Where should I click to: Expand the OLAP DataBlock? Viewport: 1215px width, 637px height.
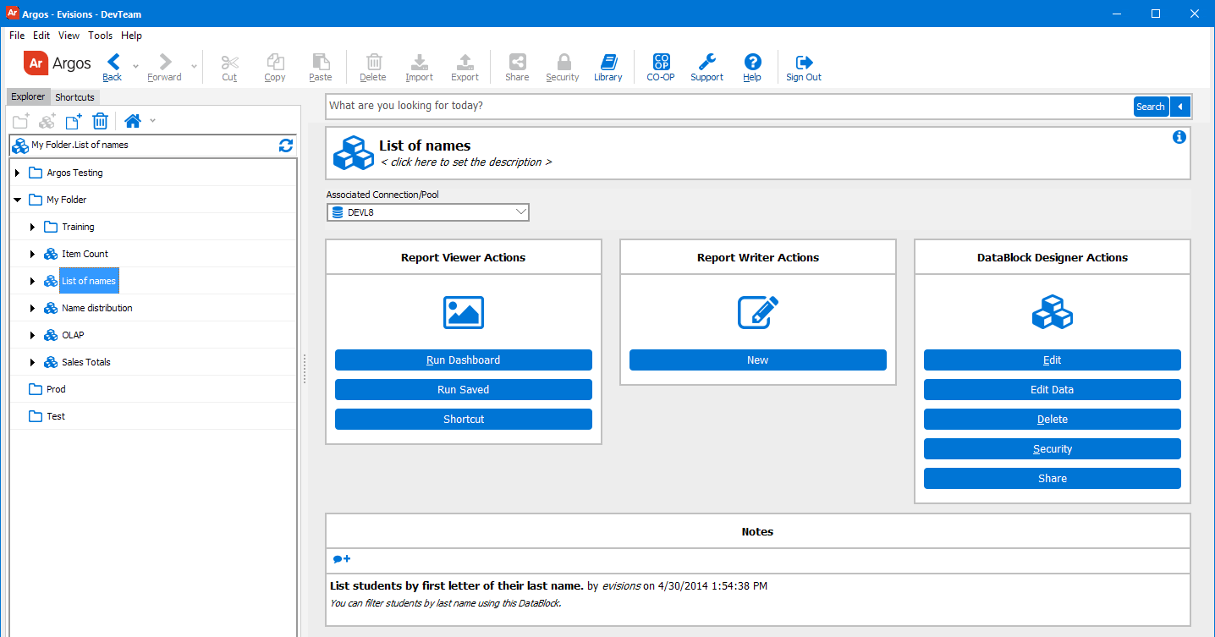[x=33, y=335]
